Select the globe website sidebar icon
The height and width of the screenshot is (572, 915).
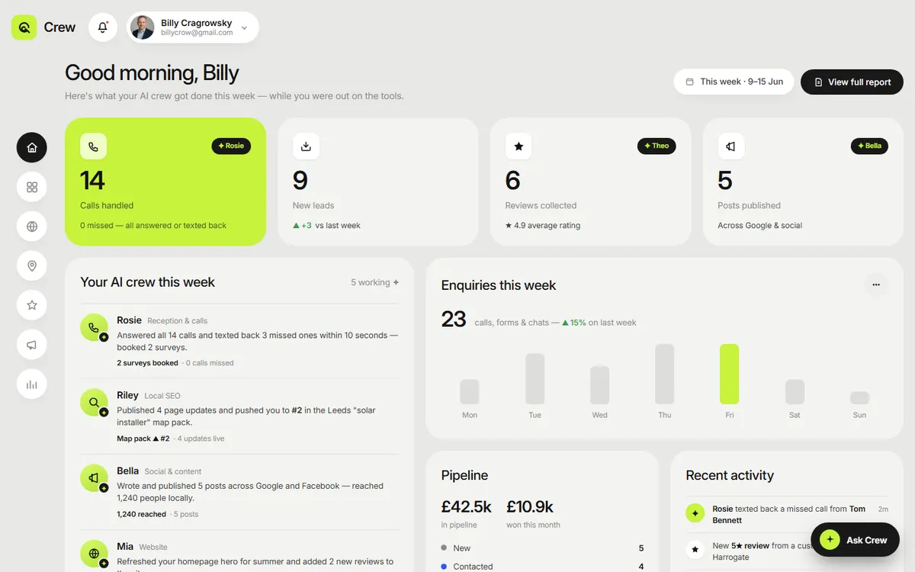pyautogui.click(x=32, y=227)
